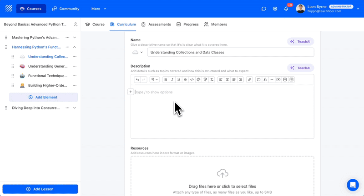This screenshot has width=364, height=196.
Task: Click the Add Lesson button
Action: 40,189
